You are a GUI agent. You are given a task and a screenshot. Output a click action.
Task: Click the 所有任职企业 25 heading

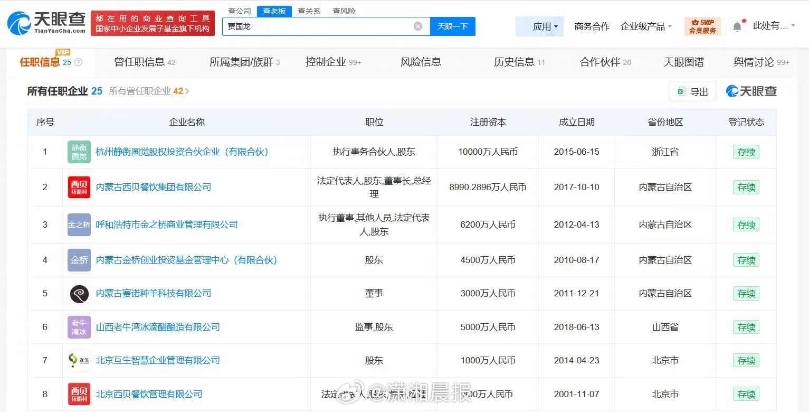pos(64,91)
